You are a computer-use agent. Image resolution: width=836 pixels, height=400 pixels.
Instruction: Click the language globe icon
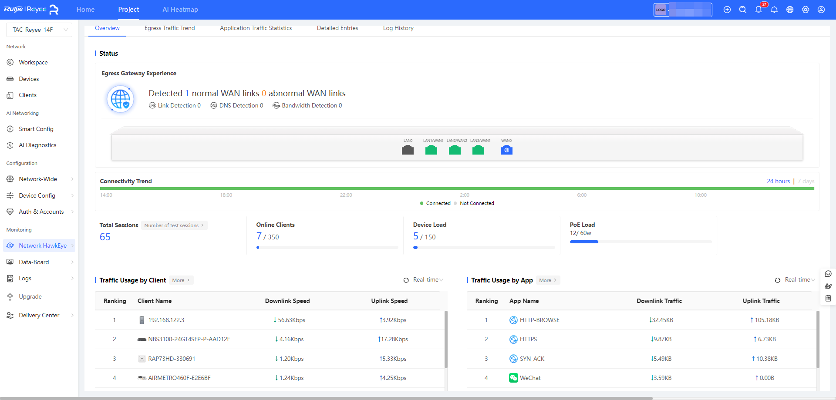tap(790, 10)
